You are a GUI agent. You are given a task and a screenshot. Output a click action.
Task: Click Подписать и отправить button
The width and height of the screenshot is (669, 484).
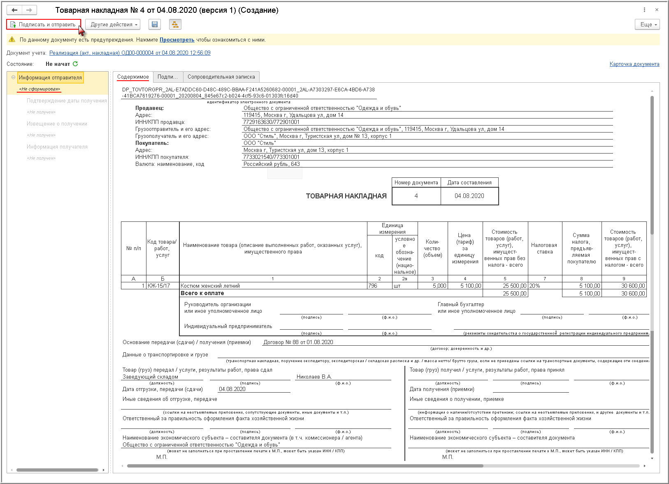(44, 25)
